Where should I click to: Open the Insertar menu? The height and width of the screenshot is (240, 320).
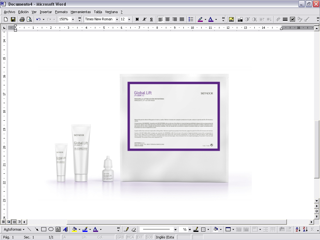[46, 12]
